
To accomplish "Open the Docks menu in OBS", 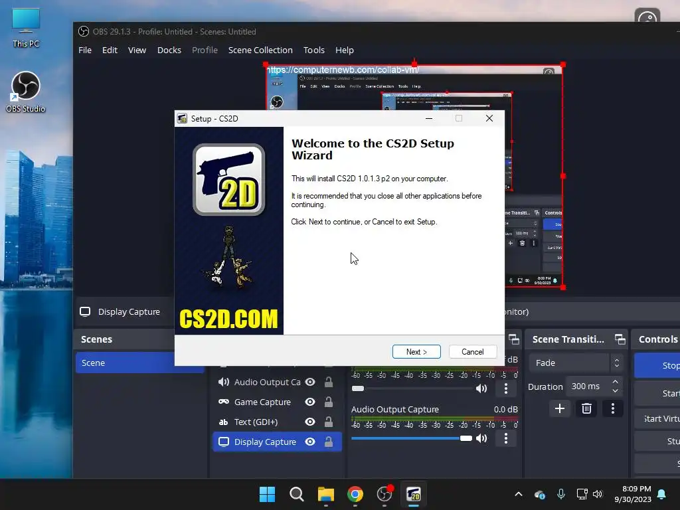I will pyautogui.click(x=169, y=50).
